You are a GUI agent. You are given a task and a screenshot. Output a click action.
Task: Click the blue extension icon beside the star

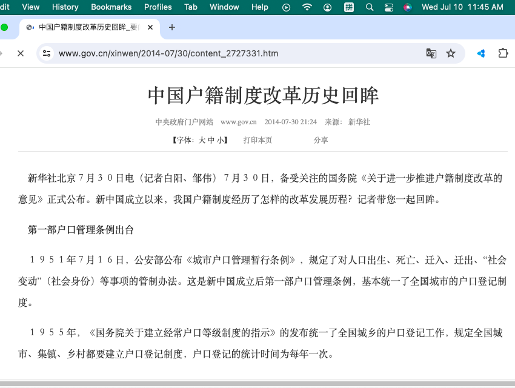pos(481,53)
